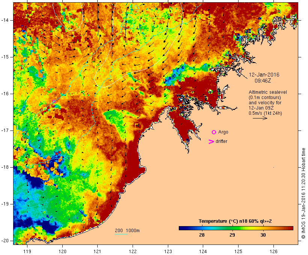
Task: Click the '(0.1m contours)' text
Action: (x=265, y=97)
